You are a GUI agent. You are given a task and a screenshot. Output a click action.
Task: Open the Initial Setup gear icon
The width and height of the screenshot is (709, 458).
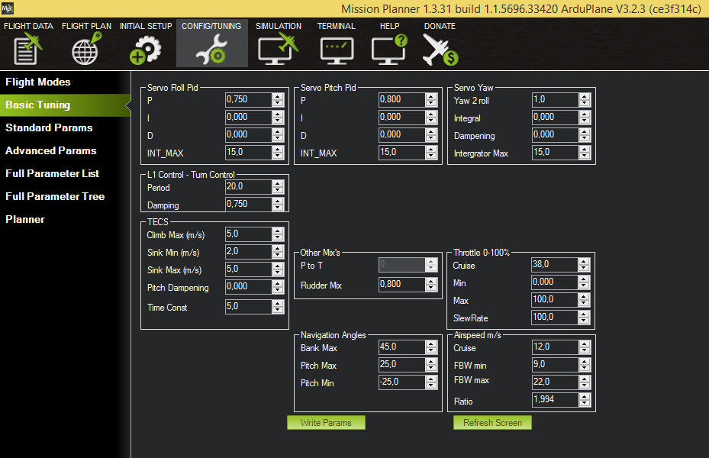[x=145, y=49]
